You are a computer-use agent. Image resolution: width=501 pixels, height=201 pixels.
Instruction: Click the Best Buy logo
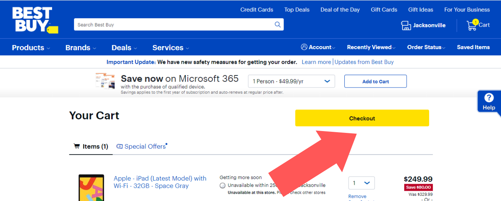(35, 20)
